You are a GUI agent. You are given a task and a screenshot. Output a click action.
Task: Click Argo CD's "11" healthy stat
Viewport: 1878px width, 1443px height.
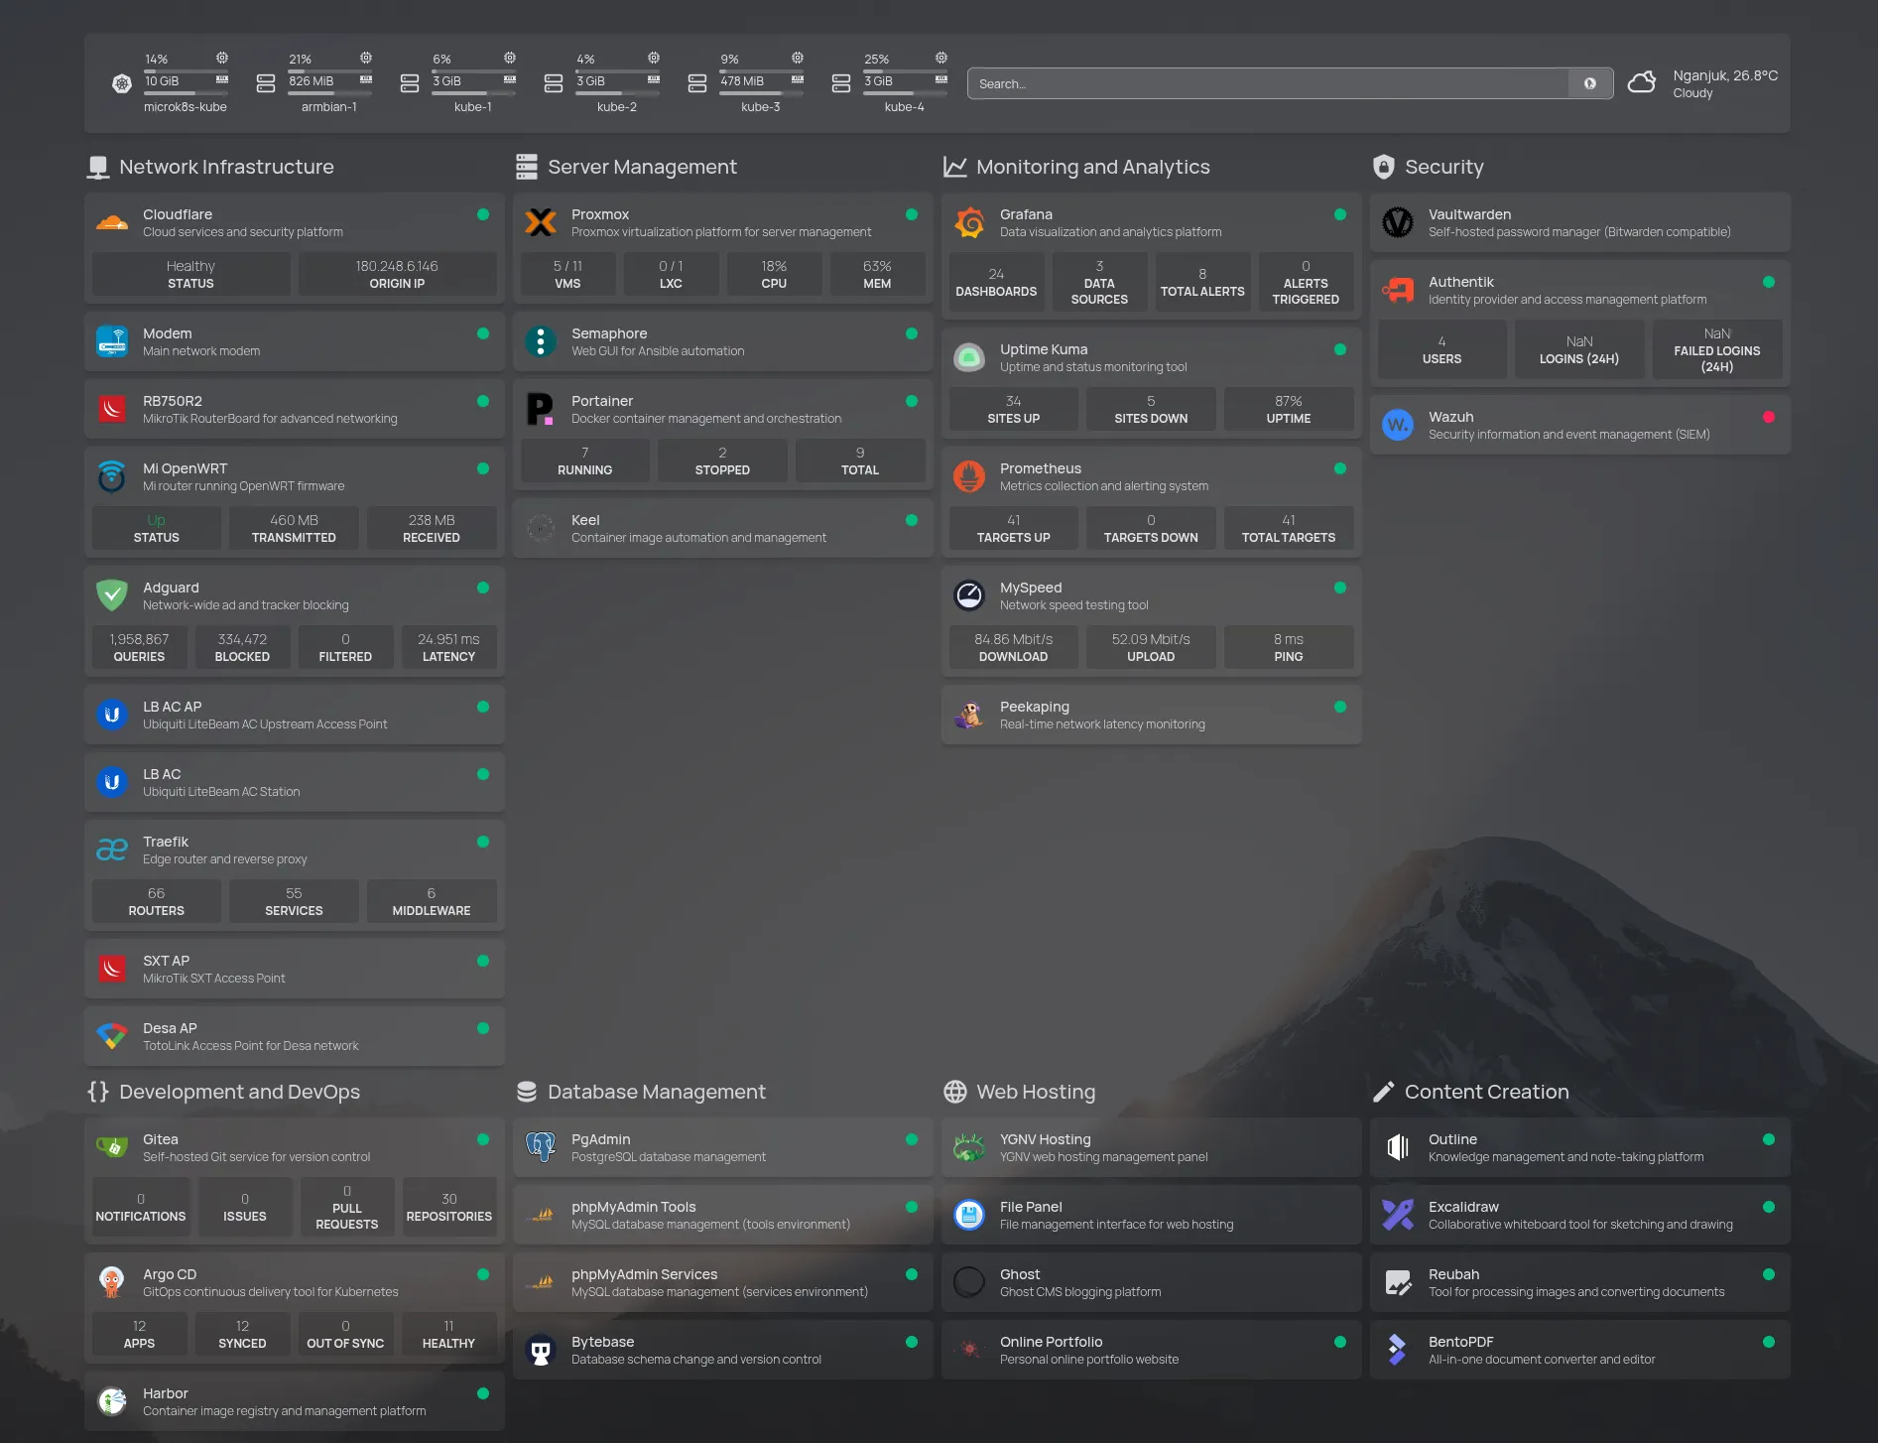tap(448, 1326)
